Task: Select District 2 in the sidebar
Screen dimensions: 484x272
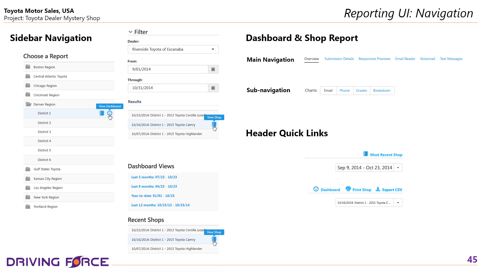Action: [x=69, y=123]
